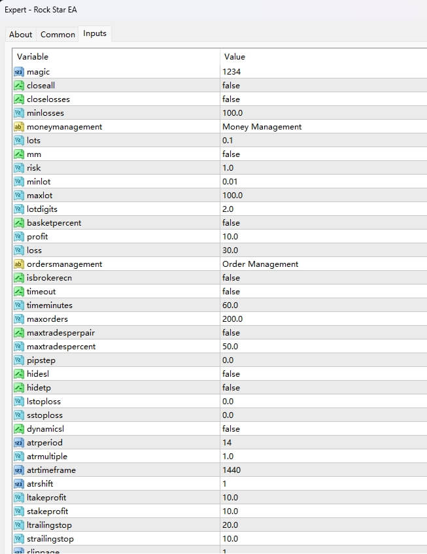Image resolution: width=427 pixels, height=554 pixels.
Task: Click the double icon beside minlosses
Action: coord(19,113)
